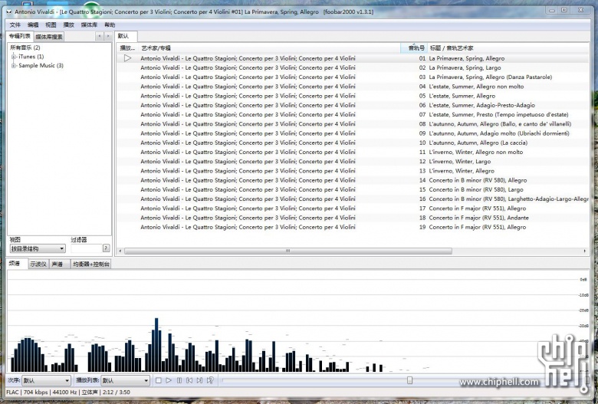Image resolution: width=598 pixels, height=404 pixels.
Task: Select track 06 L'estate, Summer, Adagio-Presto-Adagio
Action: click(353, 105)
